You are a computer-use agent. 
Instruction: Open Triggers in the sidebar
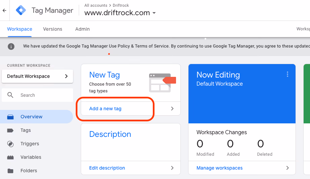point(30,144)
